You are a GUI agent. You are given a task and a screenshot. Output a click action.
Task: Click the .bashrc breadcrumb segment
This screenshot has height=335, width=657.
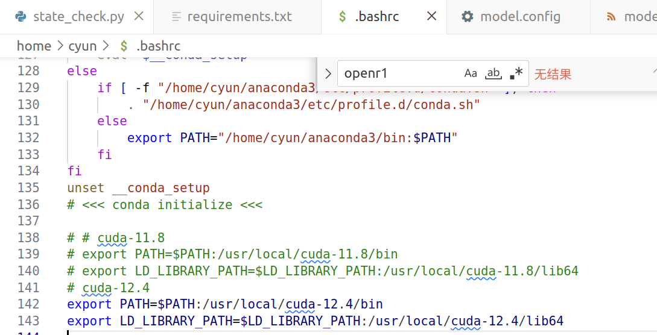click(159, 46)
